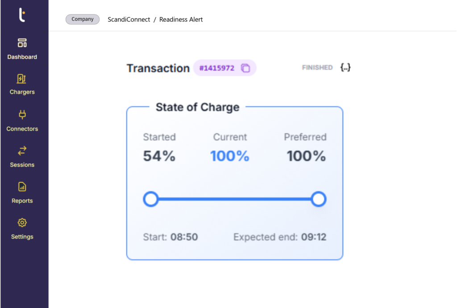Select the Readiness Alert breadcrumb item

(x=181, y=20)
